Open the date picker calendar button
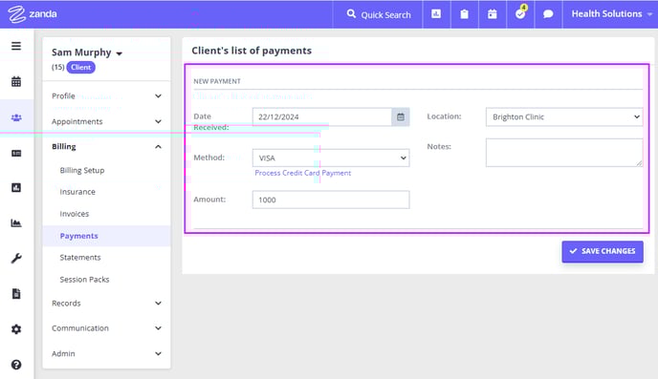658x379 pixels. point(401,116)
